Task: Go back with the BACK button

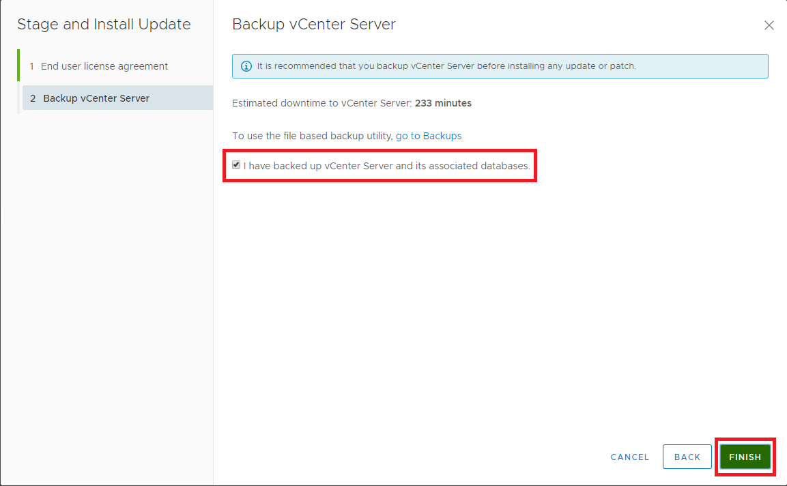Action: click(687, 457)
